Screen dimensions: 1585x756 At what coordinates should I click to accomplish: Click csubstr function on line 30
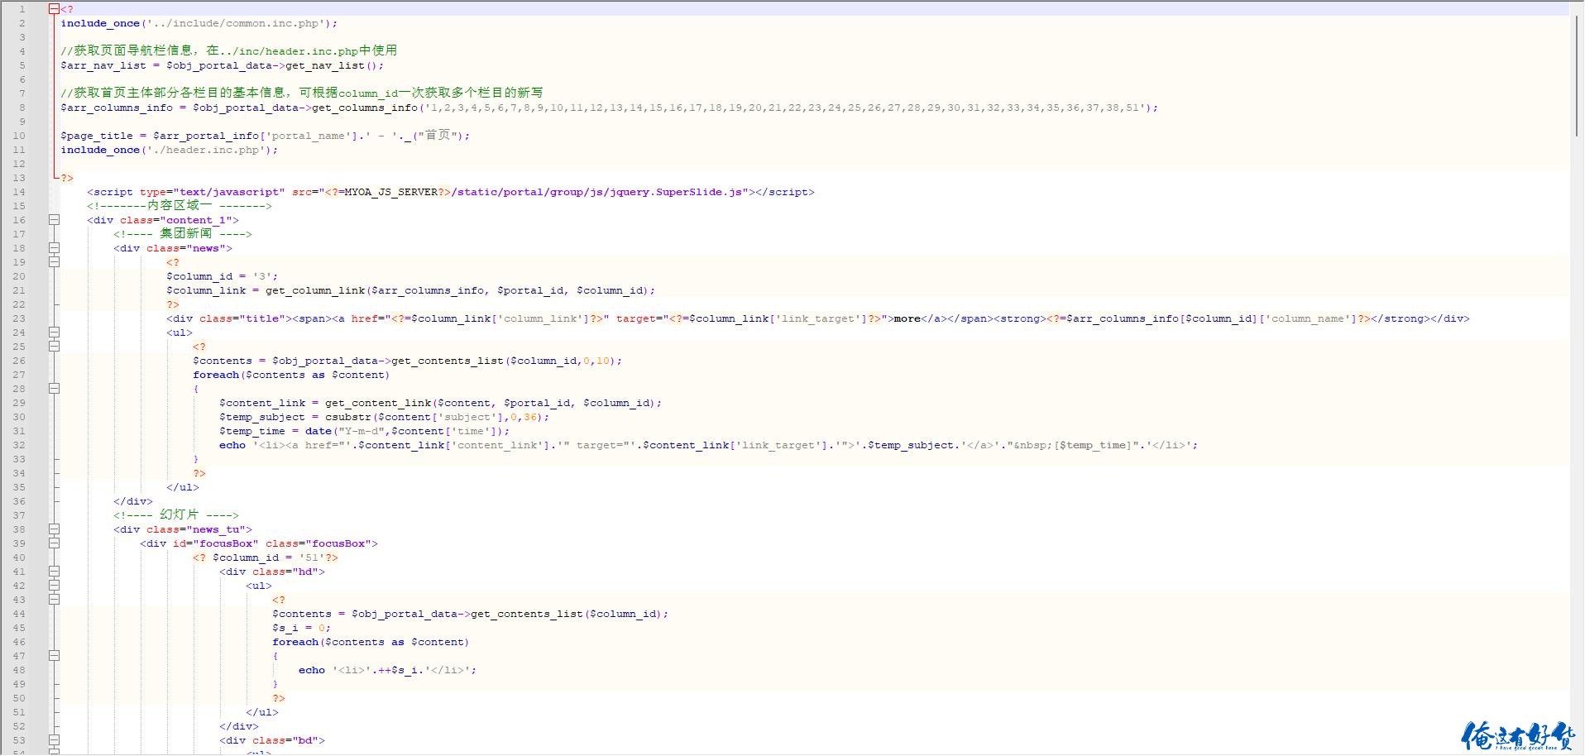(348, 417)
